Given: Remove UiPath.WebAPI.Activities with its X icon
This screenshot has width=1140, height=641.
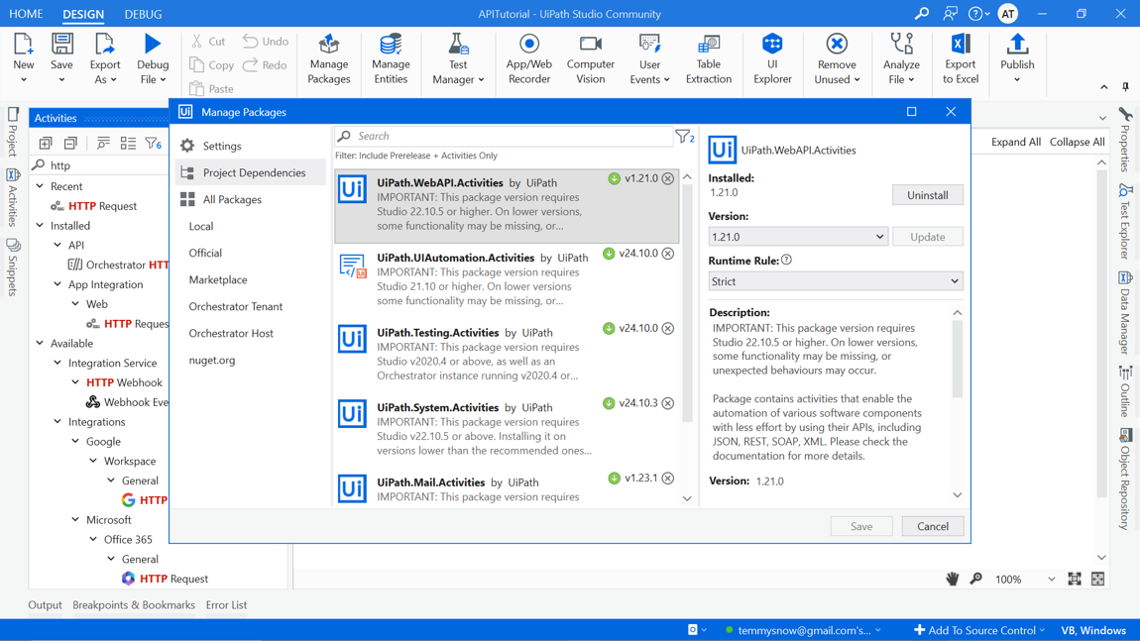Looking at the screenshot, I should coord(668,179).
